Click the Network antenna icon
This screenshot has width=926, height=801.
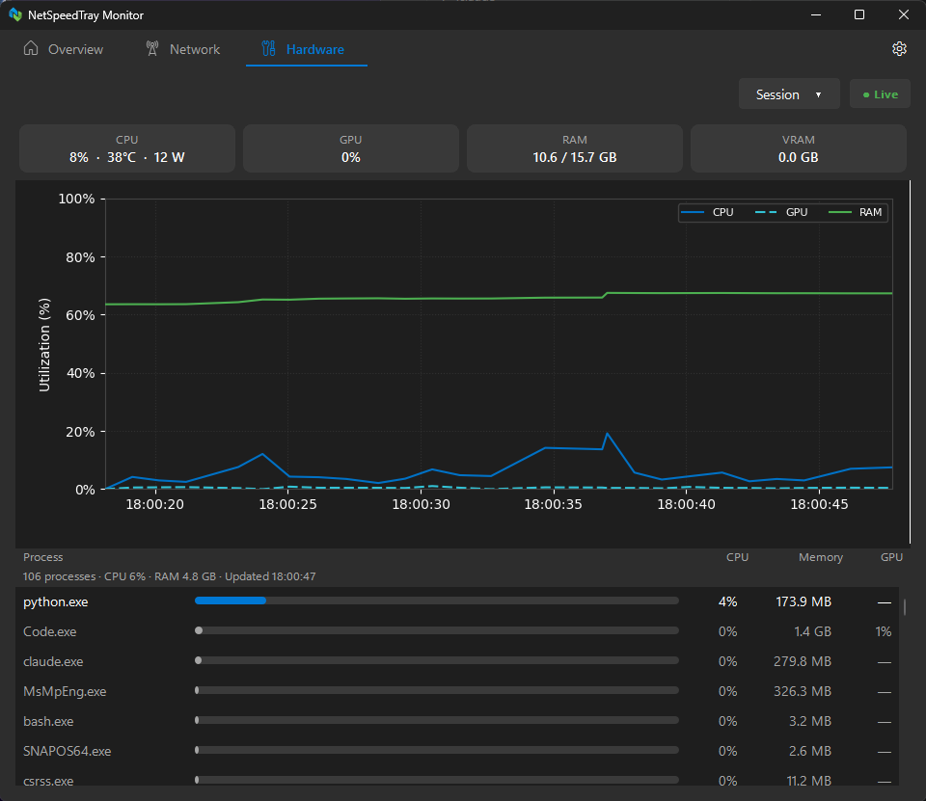coord(152,48)
